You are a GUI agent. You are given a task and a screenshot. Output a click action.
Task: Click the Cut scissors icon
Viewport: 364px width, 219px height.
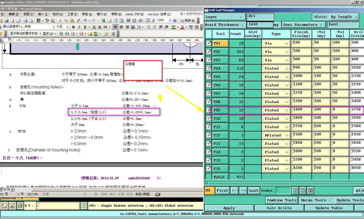(x=60, y=21)
